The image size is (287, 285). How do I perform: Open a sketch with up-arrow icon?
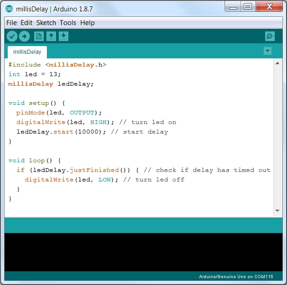(51, 36)
